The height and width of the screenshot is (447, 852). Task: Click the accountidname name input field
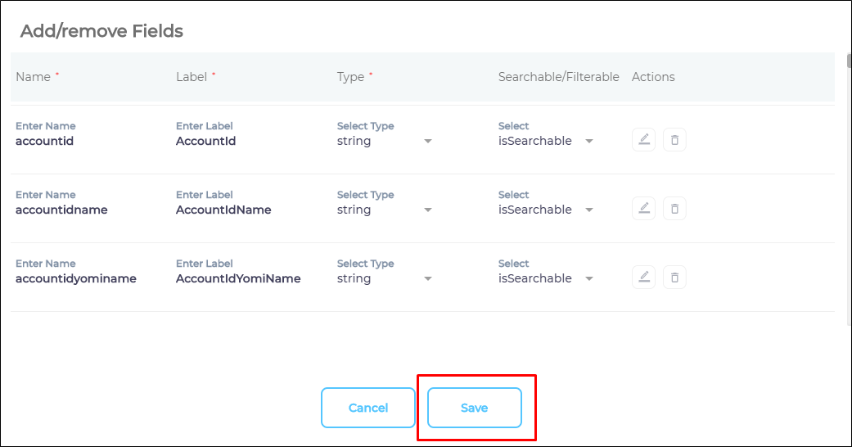pyautogui.click(x=82, y=210)
